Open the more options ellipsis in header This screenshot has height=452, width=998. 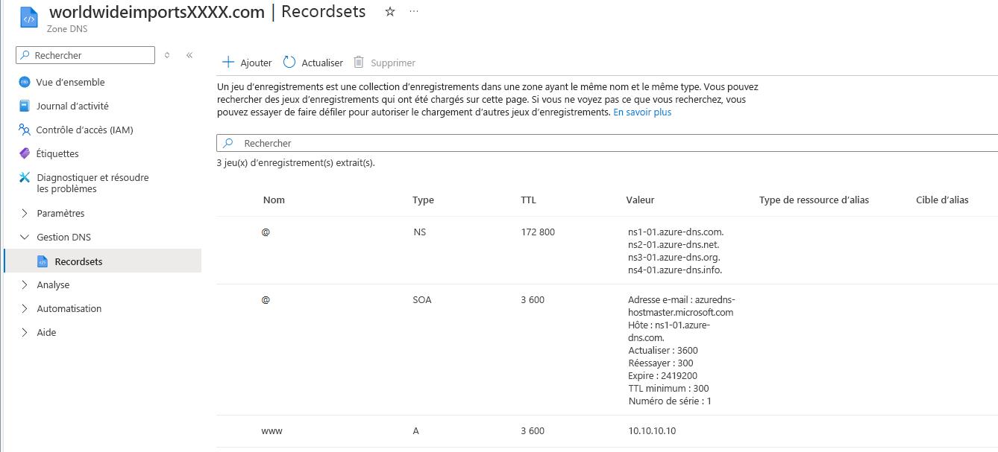(414, 12)
